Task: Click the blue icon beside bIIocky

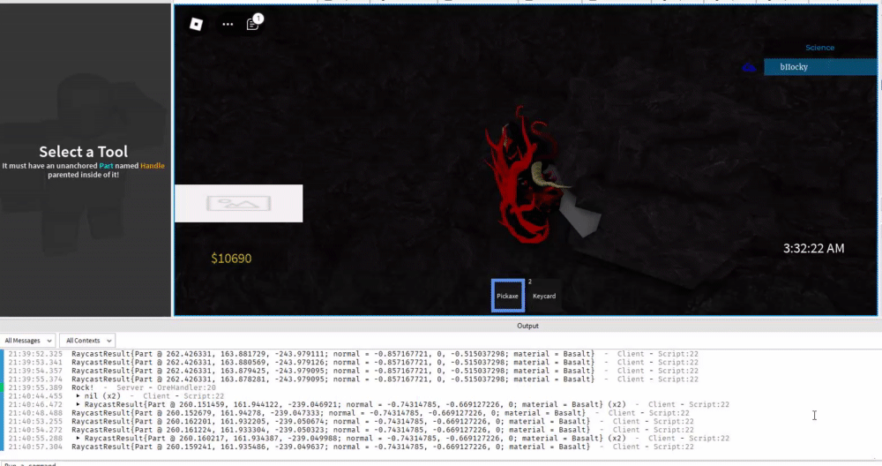Action: click(x=749, y=68)
